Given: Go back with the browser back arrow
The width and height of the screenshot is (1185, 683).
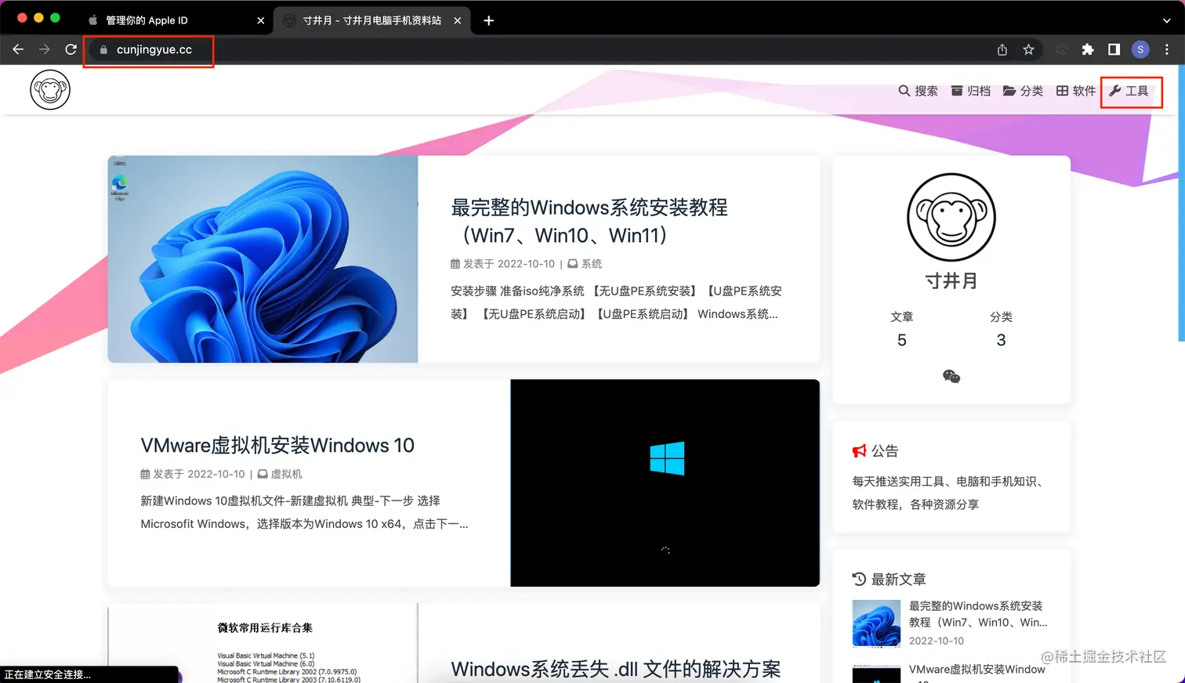Looking at the screenshot, I should tap(18, 49).
